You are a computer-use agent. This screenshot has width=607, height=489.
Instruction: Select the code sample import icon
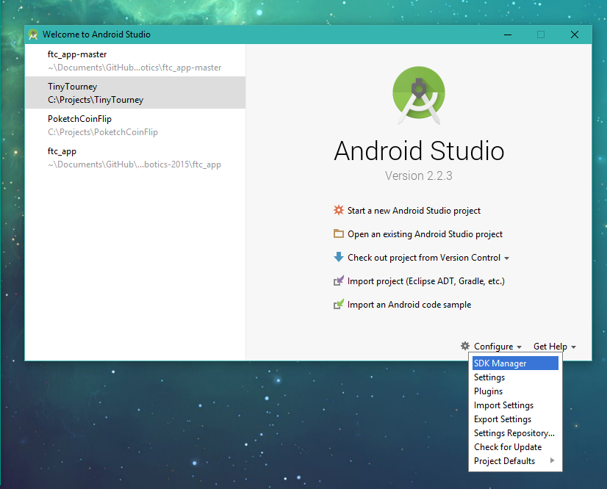coord(338,304)
